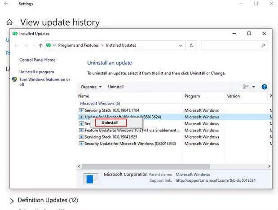Select the Update KB5013624 entry text
Screen dimensions: 278x210
coord(123,117)
